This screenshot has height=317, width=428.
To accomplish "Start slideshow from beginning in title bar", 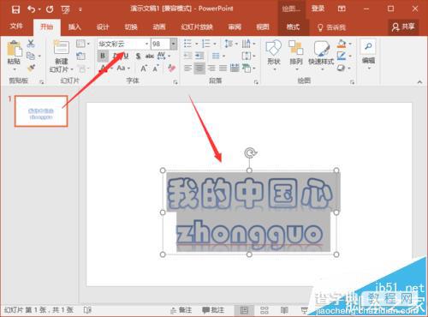I will point(65,9).
